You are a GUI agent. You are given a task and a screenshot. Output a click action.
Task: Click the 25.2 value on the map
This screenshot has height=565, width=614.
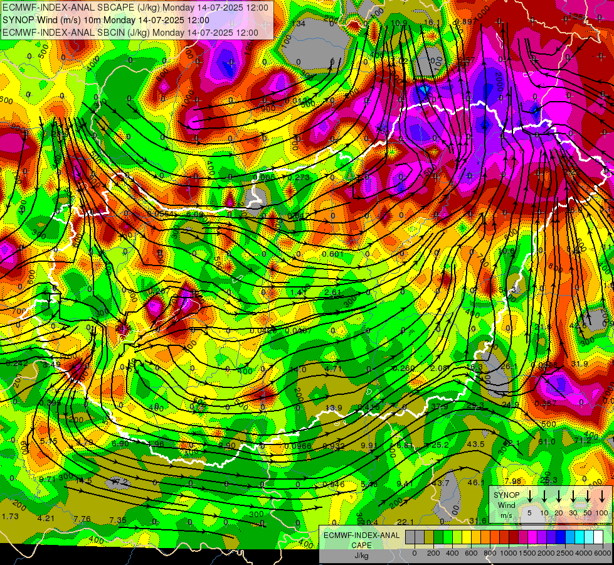coord(440,444)
